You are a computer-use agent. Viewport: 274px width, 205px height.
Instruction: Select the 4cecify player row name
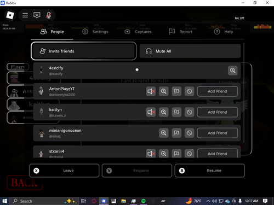pos(56,68)
